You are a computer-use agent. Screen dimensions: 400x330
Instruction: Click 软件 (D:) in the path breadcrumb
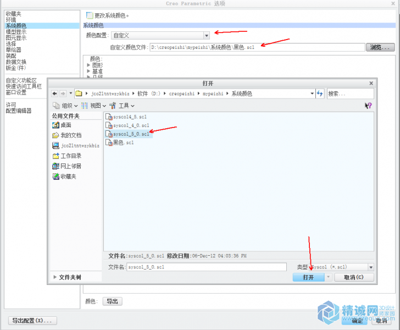click(x=149, y=94)
